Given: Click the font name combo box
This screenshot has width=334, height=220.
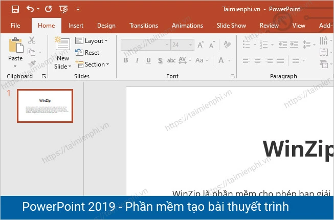Looking at the screenshot, I should pos(145,45).
